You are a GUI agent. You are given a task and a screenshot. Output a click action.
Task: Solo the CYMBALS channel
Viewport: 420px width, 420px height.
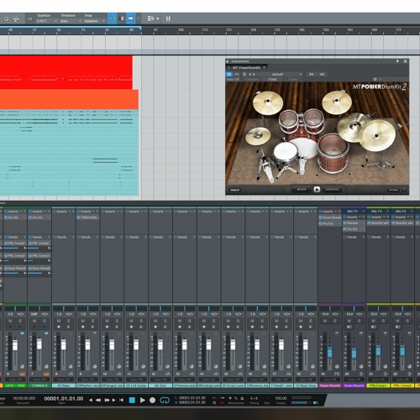[45, 321]
